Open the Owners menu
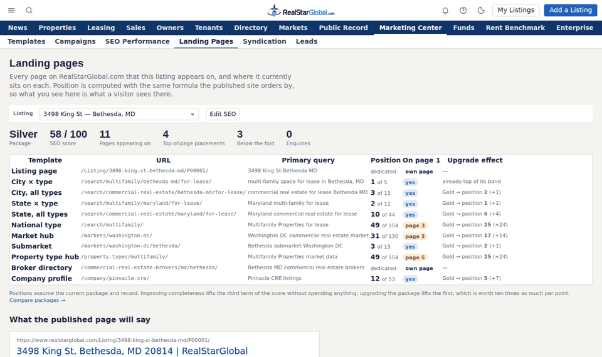602x357 pixels. tap(170, 28)
